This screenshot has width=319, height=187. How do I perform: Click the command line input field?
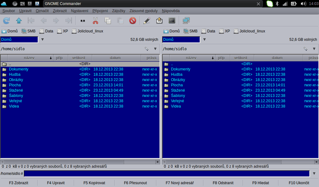click(167, 174)
